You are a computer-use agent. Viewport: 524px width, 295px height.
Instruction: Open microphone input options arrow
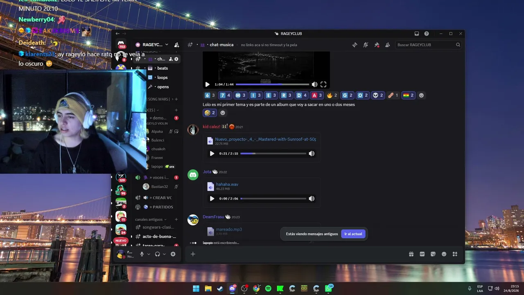[149, 254]
